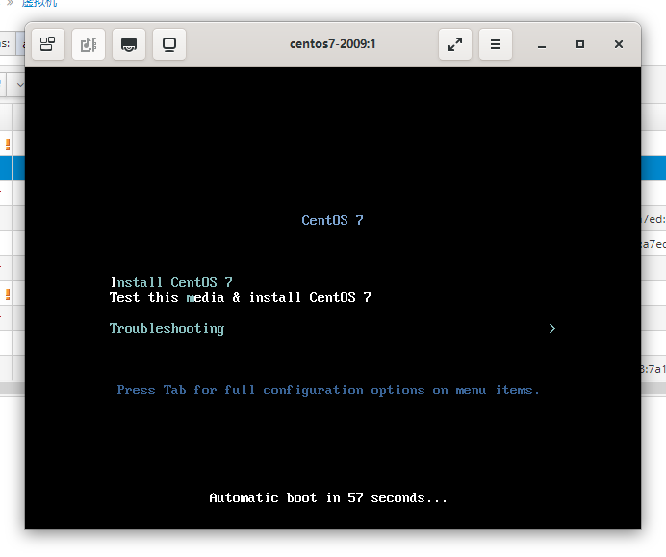Open the send-key keyboard icon button
The width and height of the screenshot is (666, 557).
pyautogui.click(x=129, y=44)
